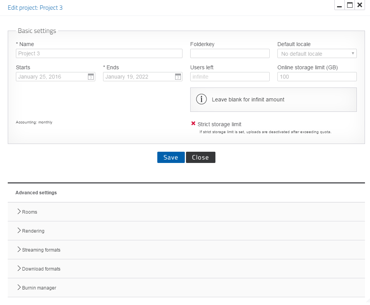
Task: Focus the Users left input field
Action: (230, 77)
